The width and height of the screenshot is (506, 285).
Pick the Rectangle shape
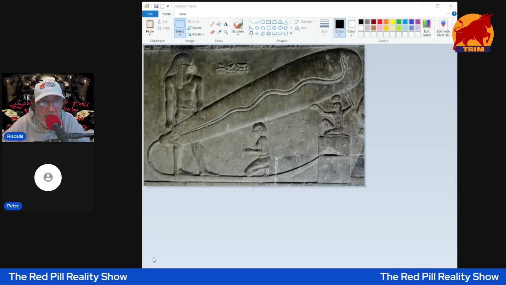pyautogui.click(x=268, y=22)
